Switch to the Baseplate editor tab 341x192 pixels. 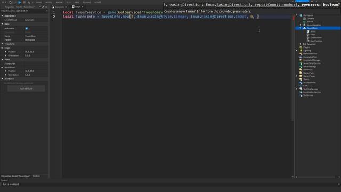[x=59, y=7]
